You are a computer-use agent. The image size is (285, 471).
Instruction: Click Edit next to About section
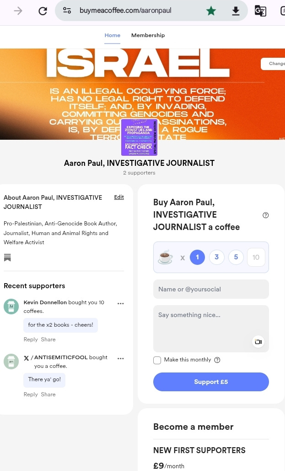coord(119,197)
